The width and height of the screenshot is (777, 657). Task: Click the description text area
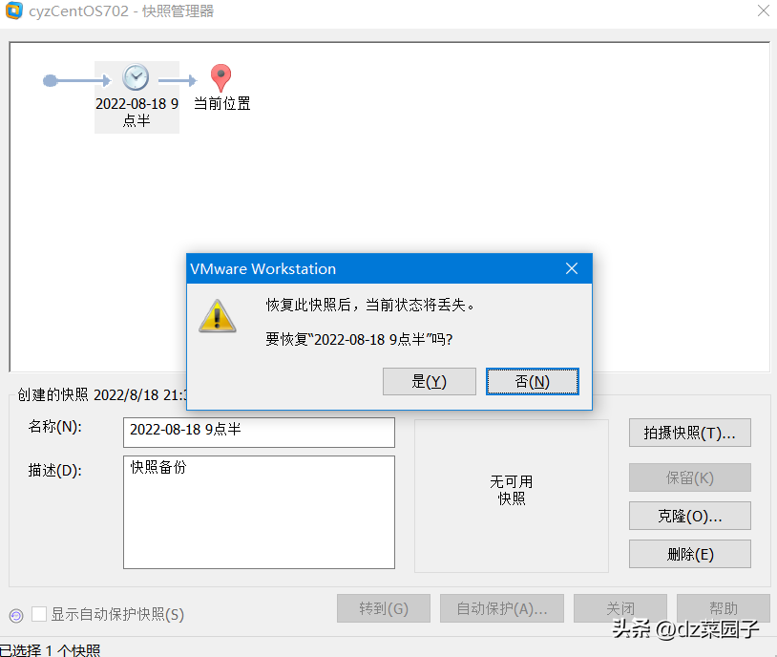click(260, 512)
